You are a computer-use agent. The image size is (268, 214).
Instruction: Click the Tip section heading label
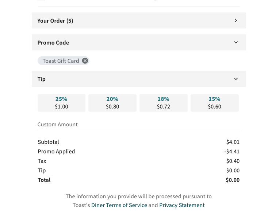coord(41,79)
